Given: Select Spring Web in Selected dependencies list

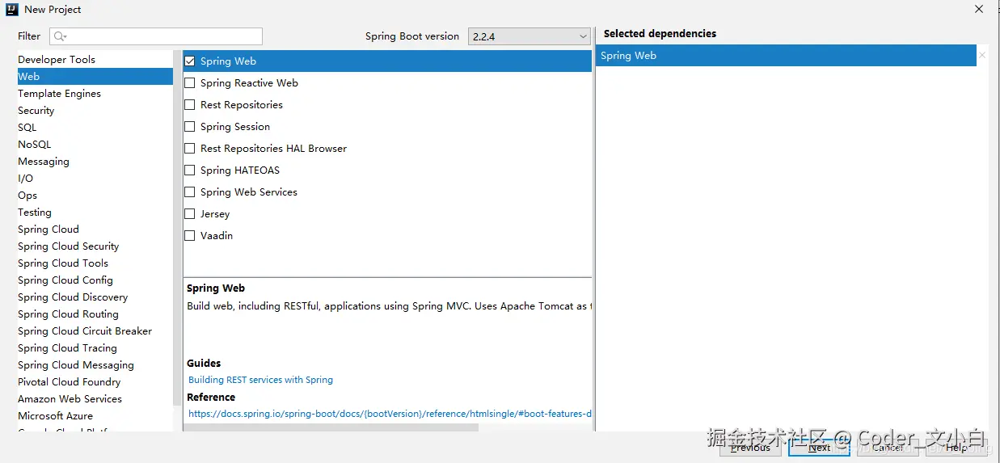Looking at the screenshot, I should [x=786, y=56].
